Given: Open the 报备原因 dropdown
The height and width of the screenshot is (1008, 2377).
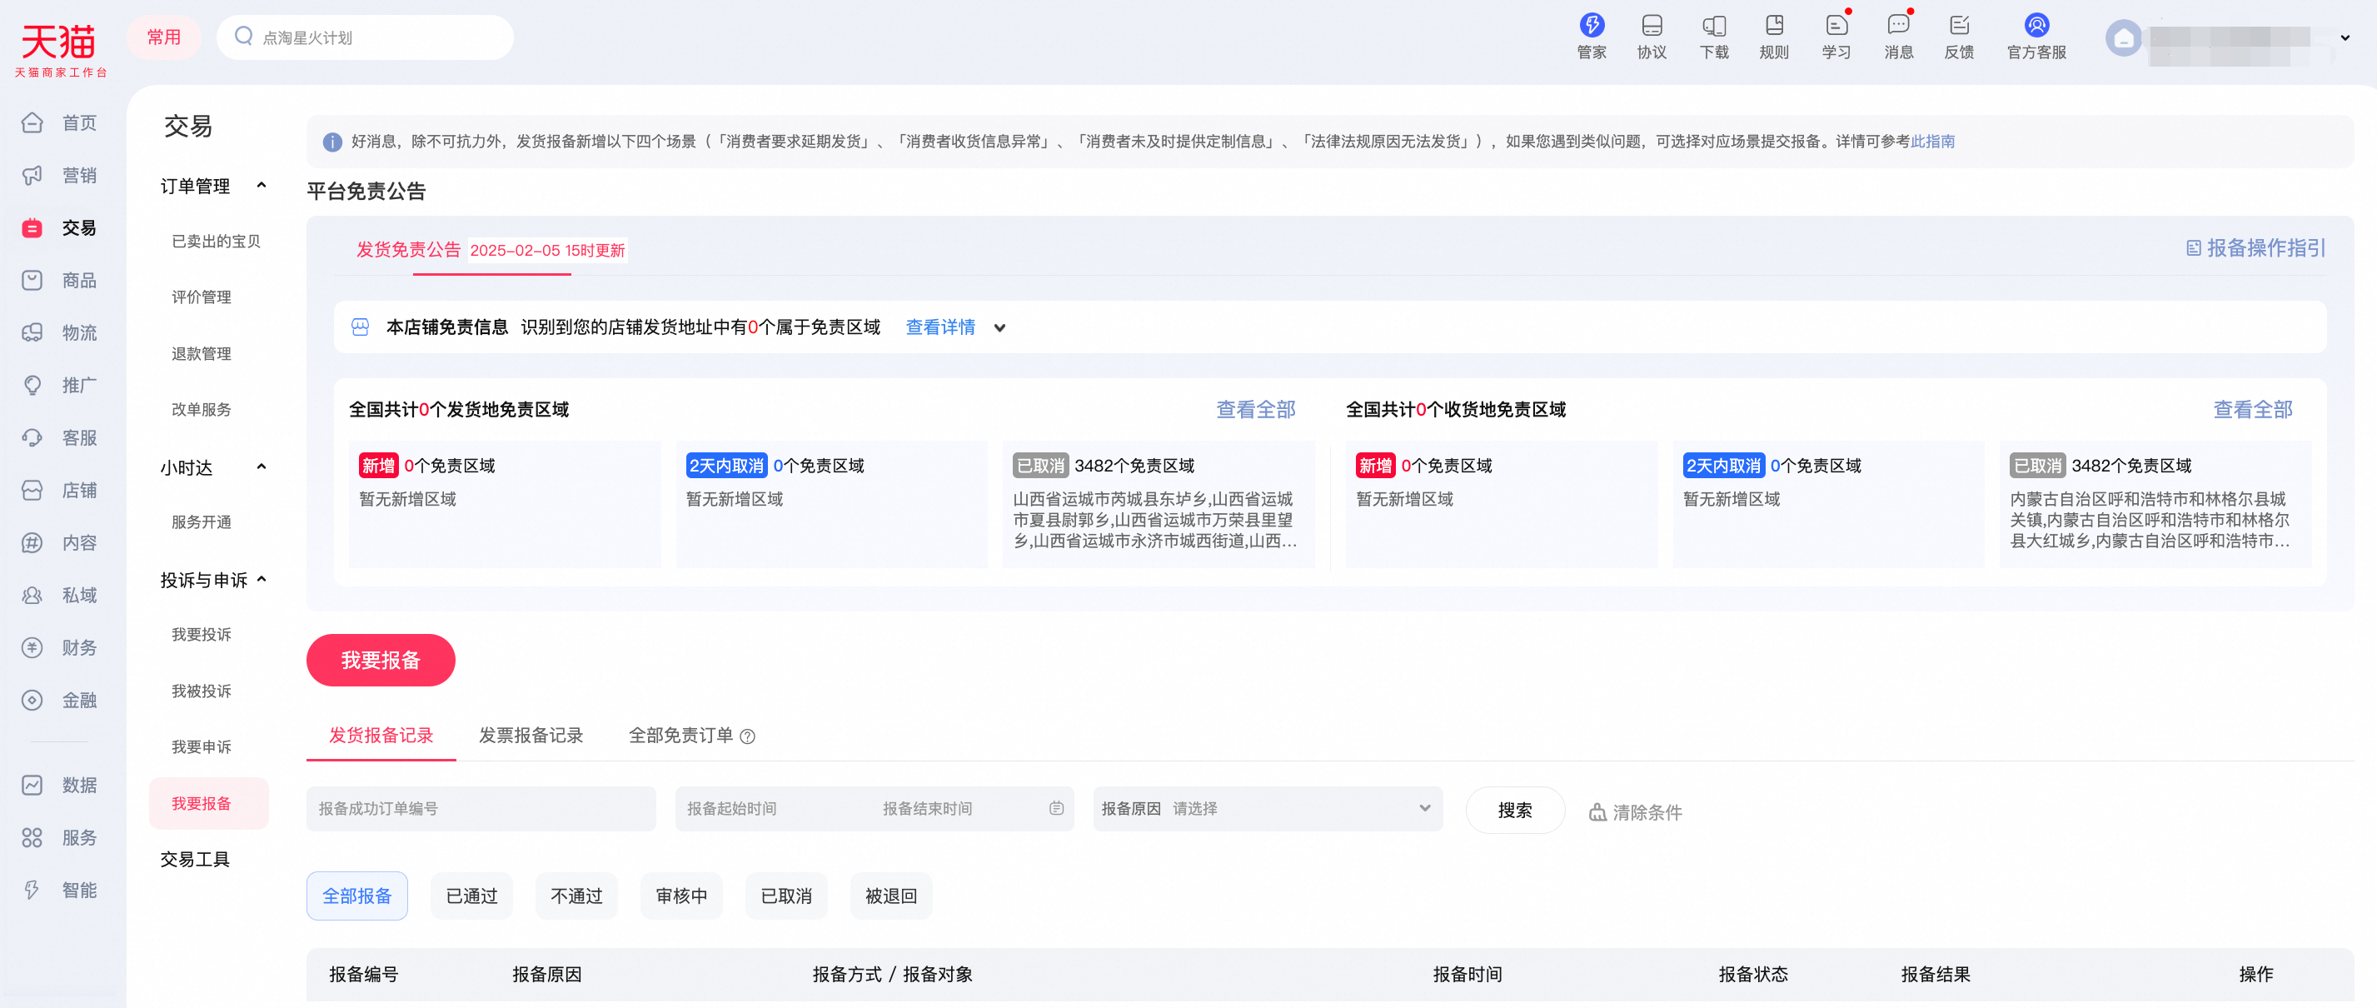Looking at the screenshot, I should click(1268, 809).
